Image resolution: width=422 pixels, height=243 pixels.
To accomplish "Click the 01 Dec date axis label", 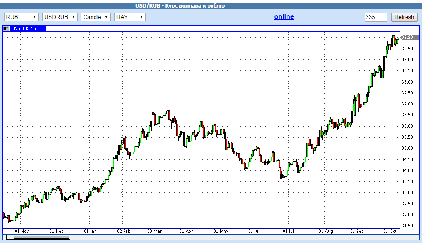I will 56,231.
